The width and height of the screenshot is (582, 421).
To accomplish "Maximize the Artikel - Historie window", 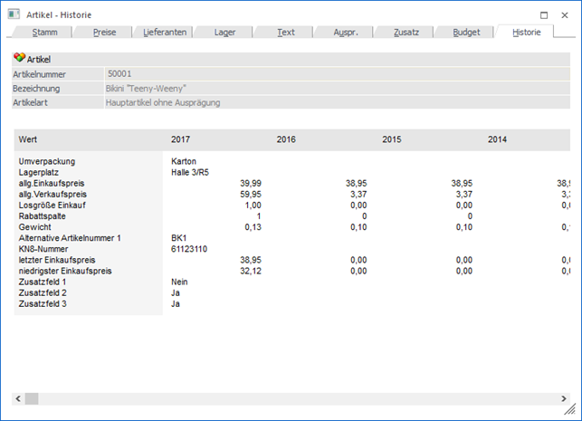I will (x=542, y=14).
